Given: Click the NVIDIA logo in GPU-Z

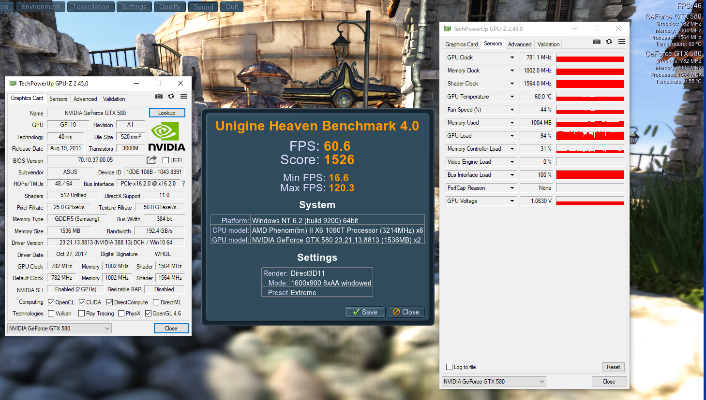Looking at the screenshot, I should pos(166,137).
